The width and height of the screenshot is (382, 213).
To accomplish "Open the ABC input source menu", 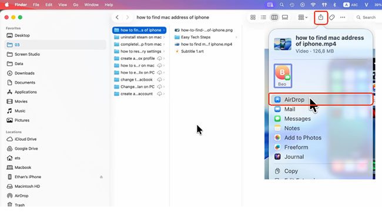I will click(350, 5).
